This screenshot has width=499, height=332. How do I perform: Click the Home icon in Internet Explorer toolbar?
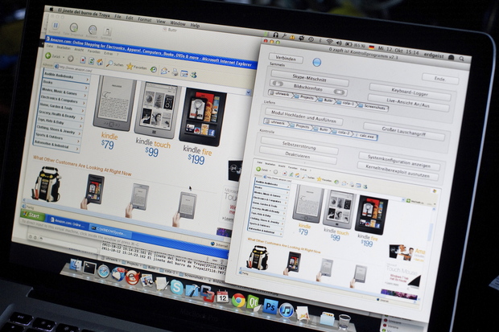tap(100, 62)
